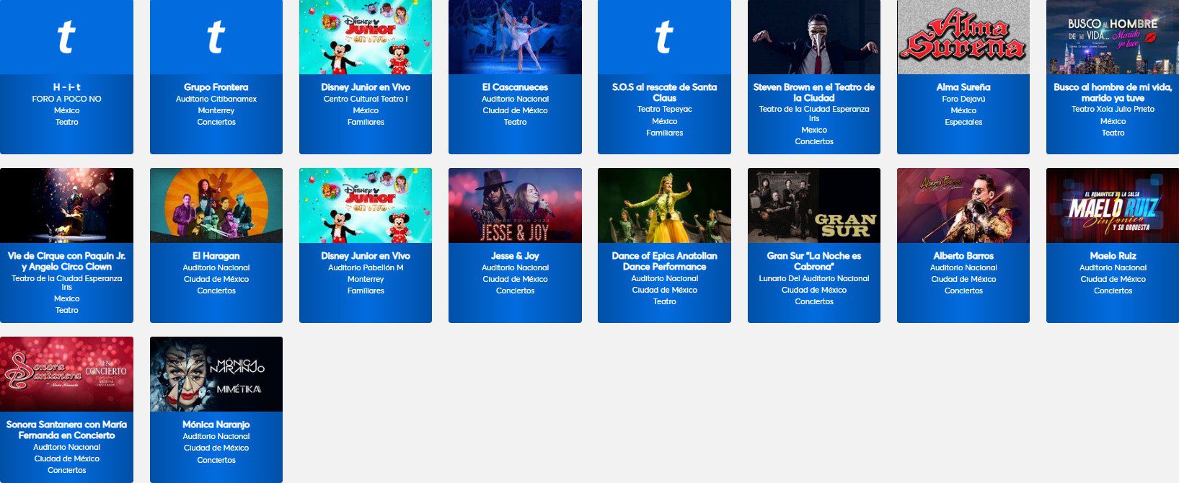Open the Maelo Ruiz Sinfónico poster image
The height and width of the screenshot is (483, 1179).
pos(1113,205)
